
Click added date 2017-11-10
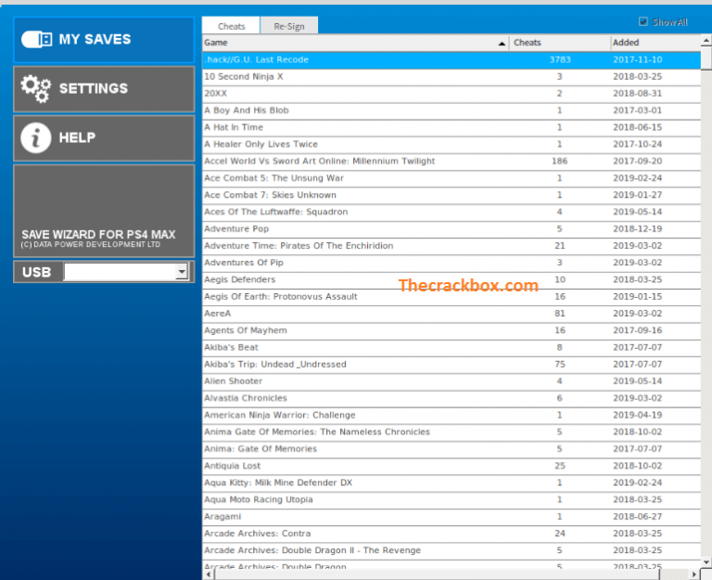638,59
